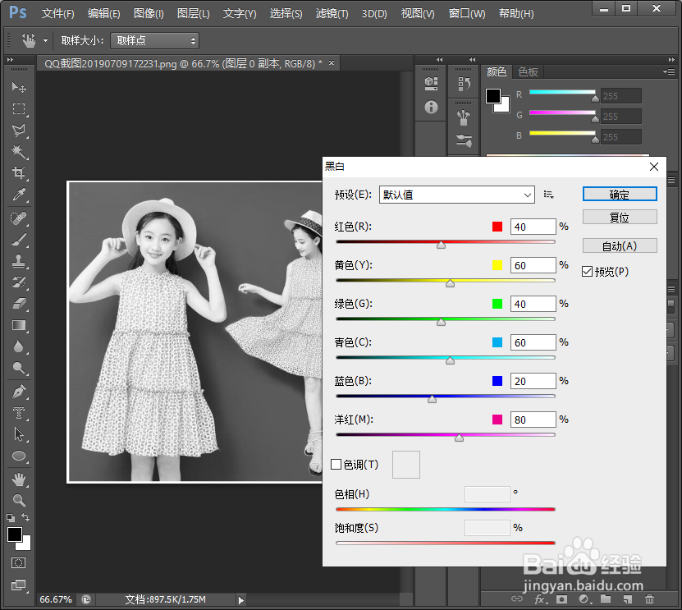Open the 取样大小 sample size dropdown
The image size is (682, 610).
click(x=154, y=40)
